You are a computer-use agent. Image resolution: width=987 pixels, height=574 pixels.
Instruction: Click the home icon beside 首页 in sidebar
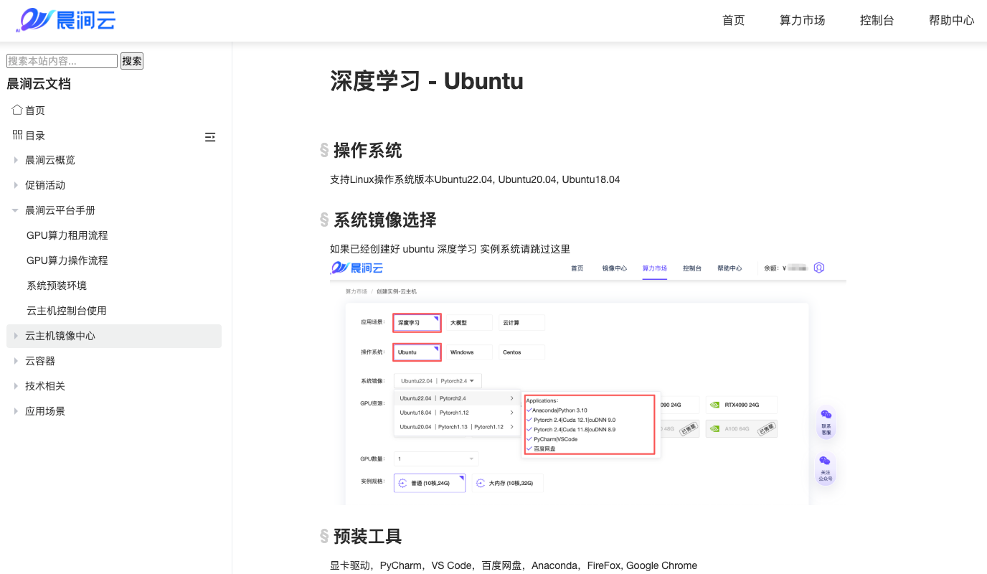pos(17,110)
